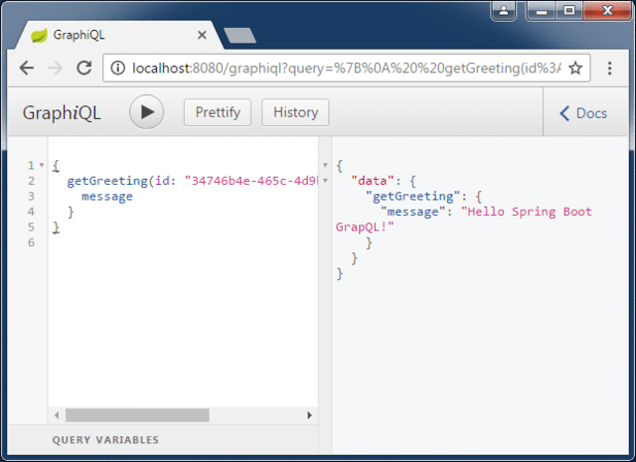Click the editor scrollbar right arrow

tap(309, 415)
